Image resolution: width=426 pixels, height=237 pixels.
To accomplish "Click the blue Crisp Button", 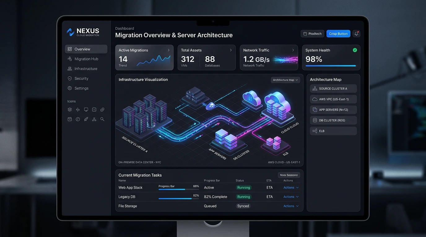I will click(338, 34).
